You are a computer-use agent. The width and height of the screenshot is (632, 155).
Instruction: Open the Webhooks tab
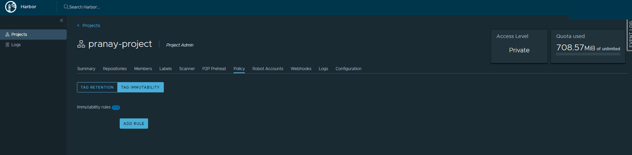pyautogui.click(x=301, y=69)
